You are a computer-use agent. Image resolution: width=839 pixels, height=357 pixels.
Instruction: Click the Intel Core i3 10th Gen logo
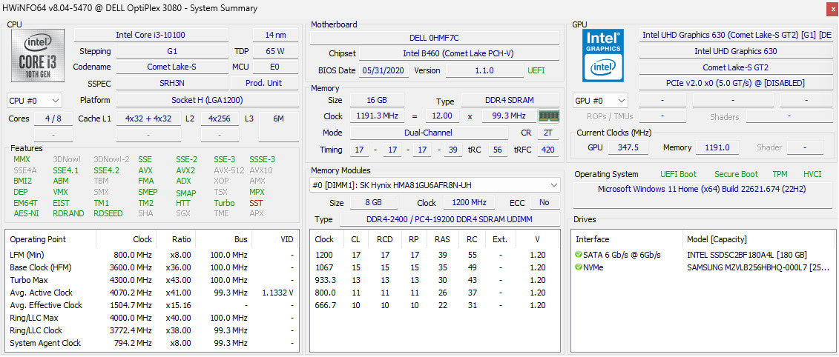(x=37, y=56)
